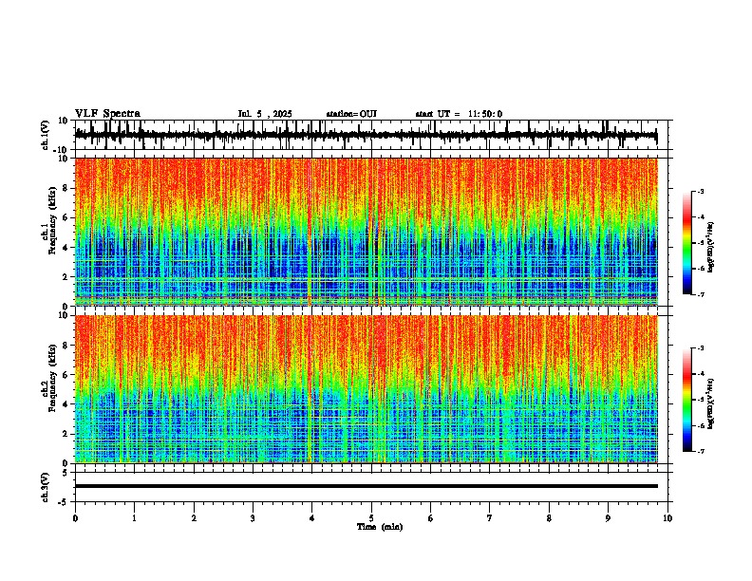Click time axis tick label 9

[x=608, y=518]
